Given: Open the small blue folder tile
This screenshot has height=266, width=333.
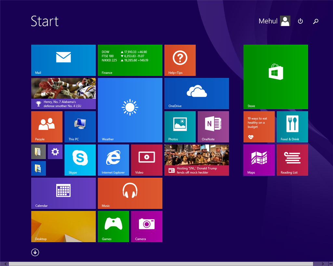Looking at the screenshot, I should click(x=38, y=169).
